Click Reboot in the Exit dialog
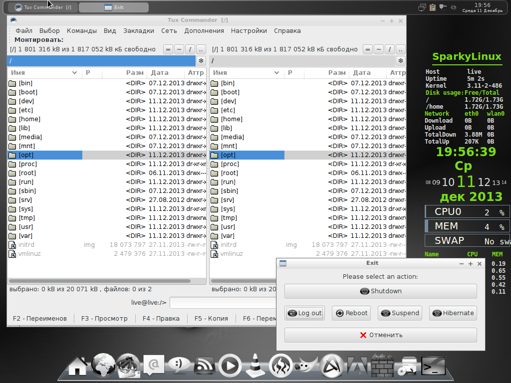This screenshot has width=511, height=383. coord(351,313)
